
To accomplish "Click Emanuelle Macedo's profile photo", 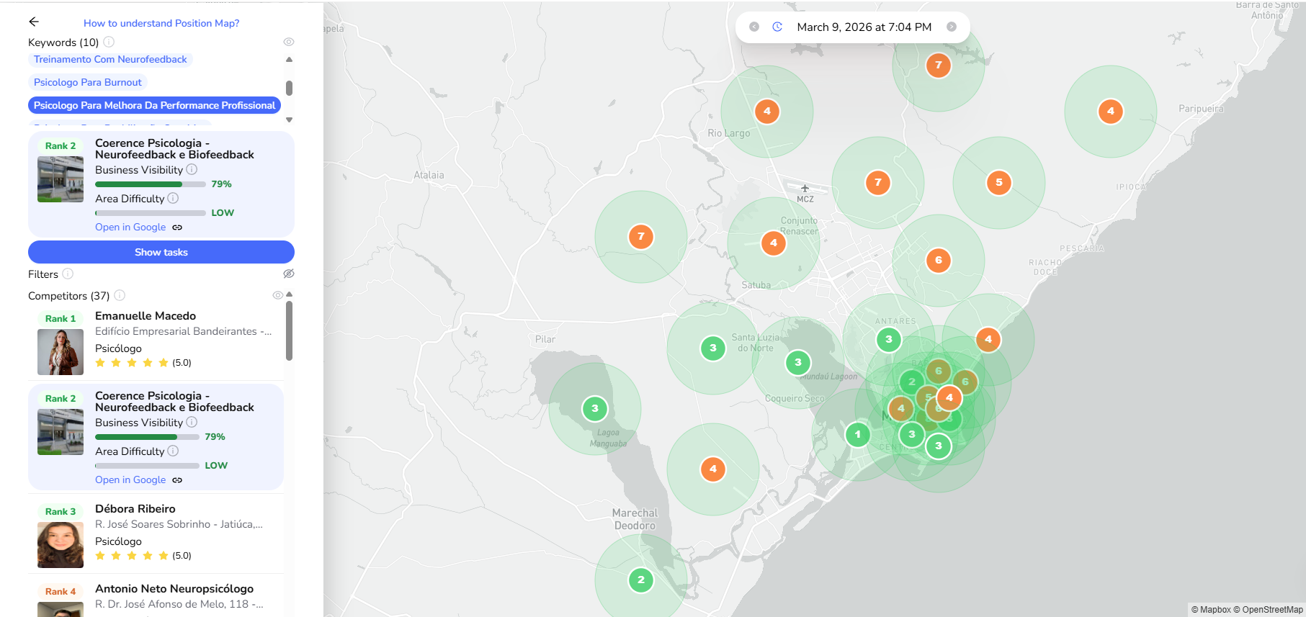I will pos(61,352).
